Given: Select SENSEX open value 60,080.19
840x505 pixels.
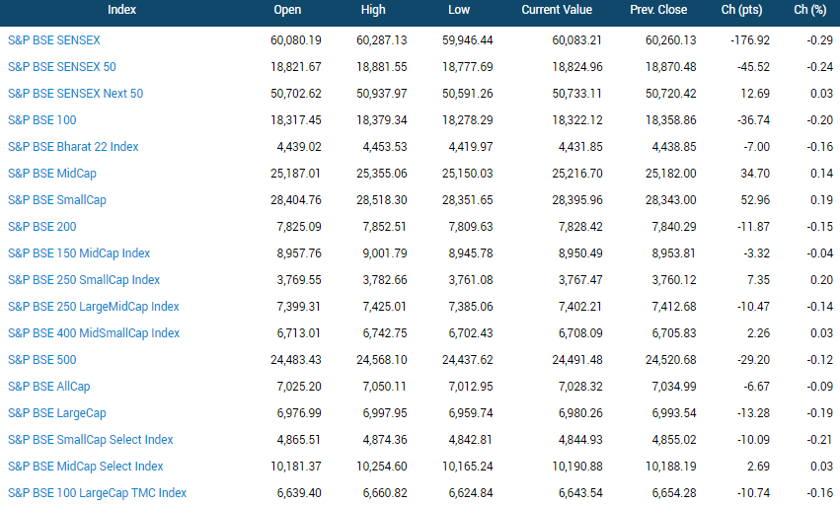Looking at the screenshot, I should tap(296, 40).
